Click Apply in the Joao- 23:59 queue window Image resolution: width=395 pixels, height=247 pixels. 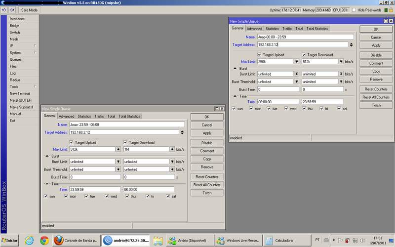[x=207, y=133]
